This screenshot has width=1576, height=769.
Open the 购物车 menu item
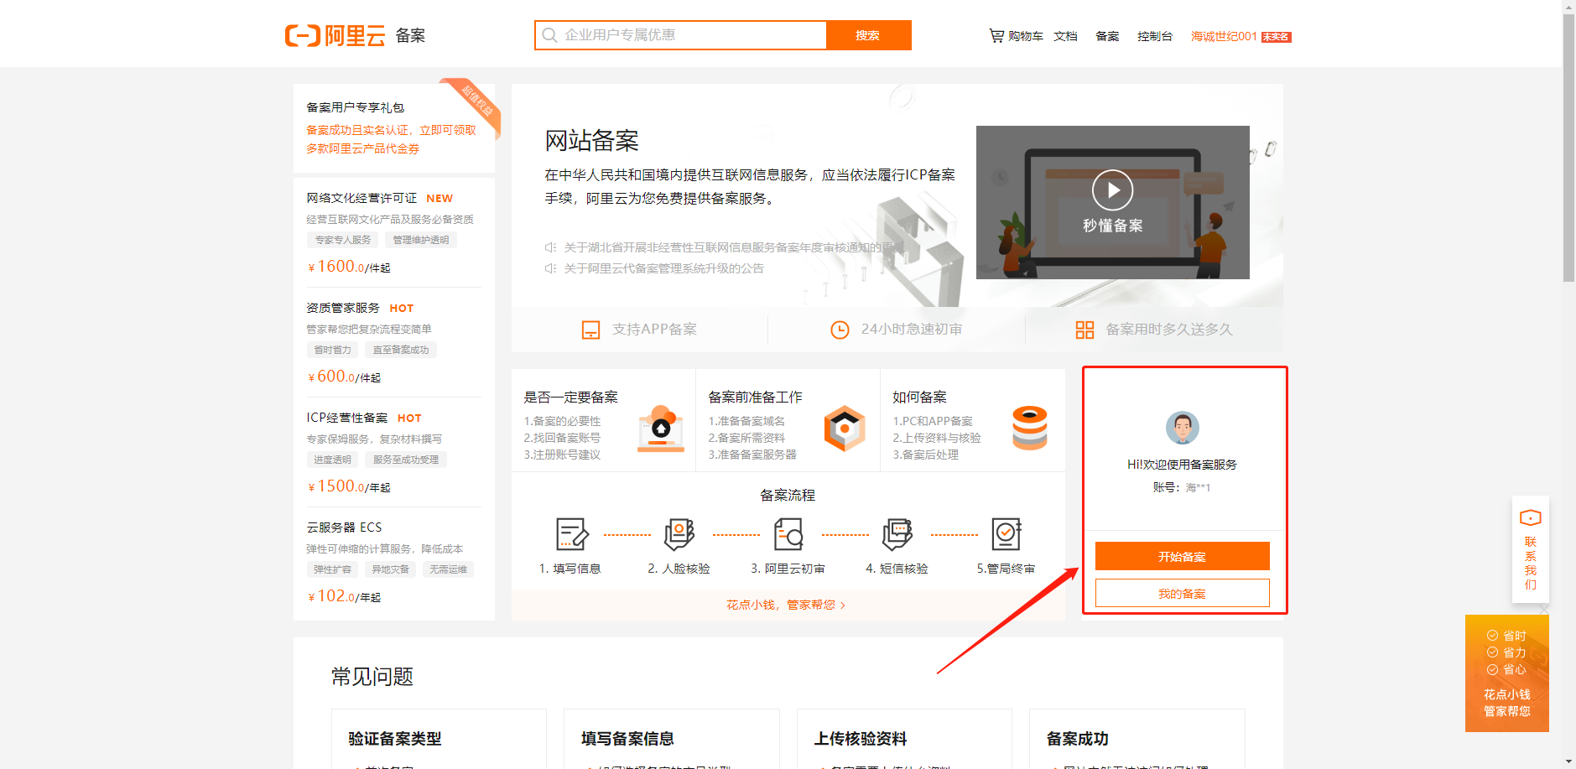1026,36
